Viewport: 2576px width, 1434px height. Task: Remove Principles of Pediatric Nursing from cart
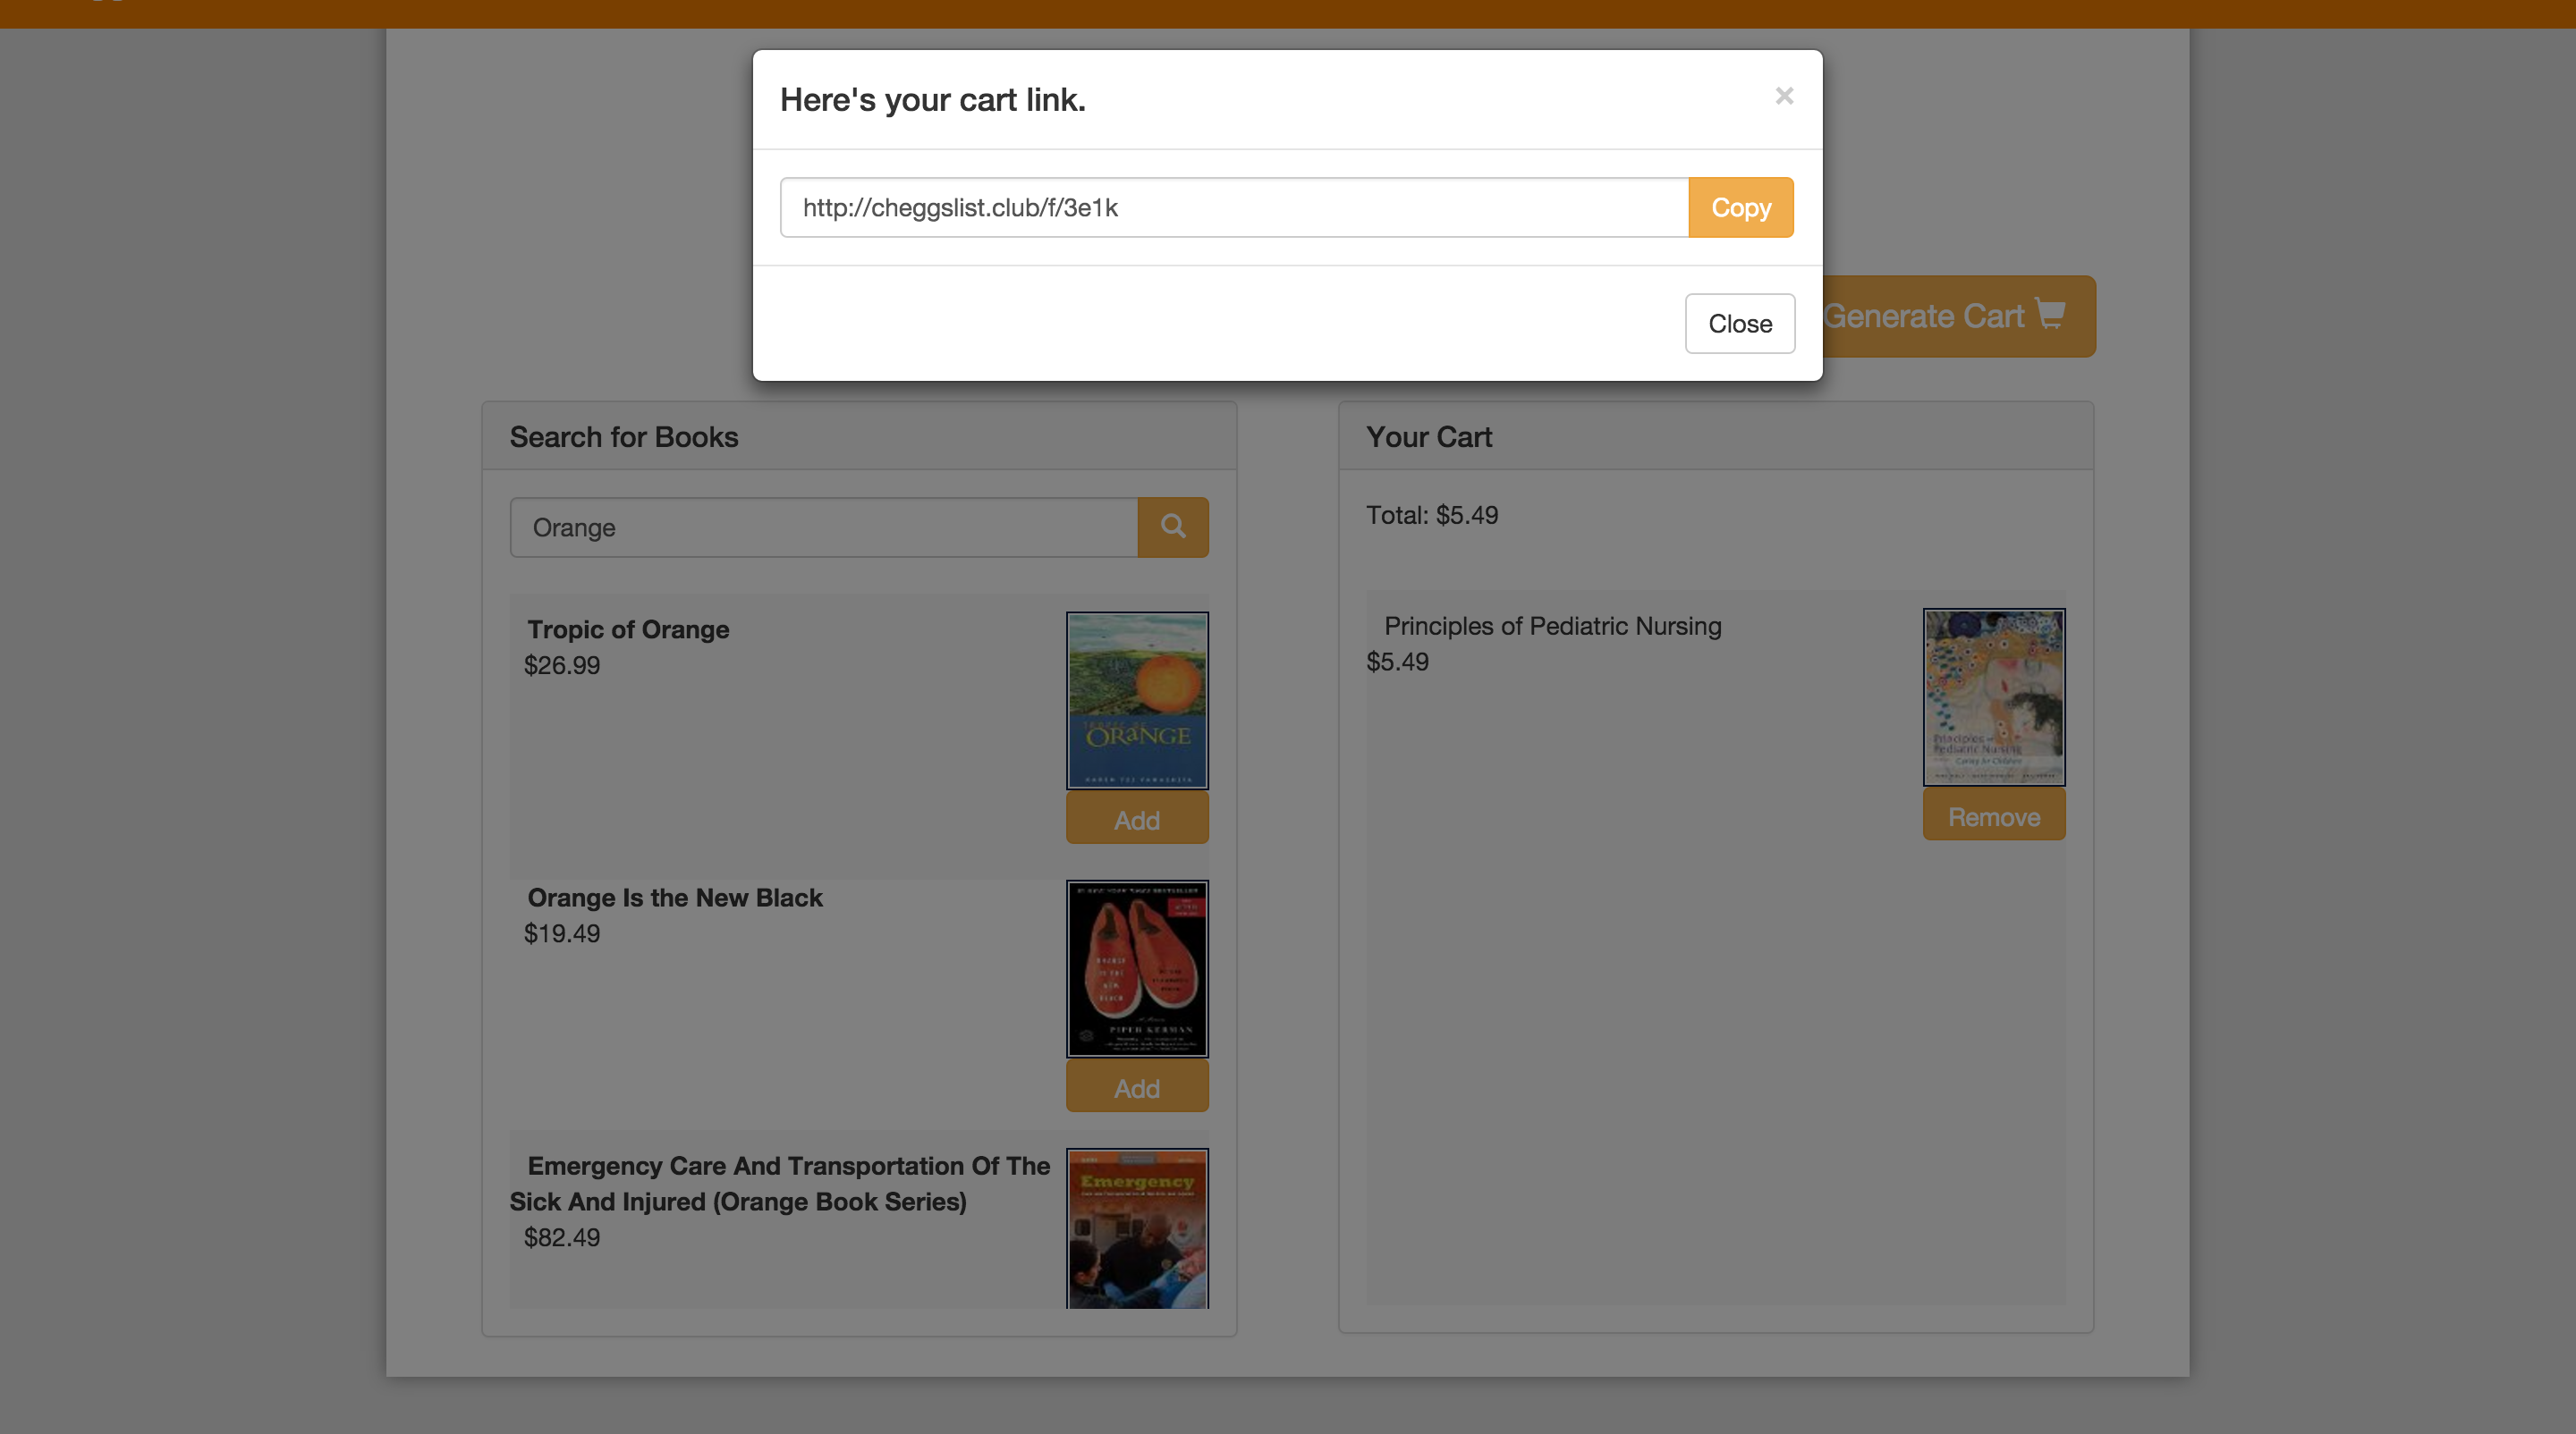pyautogui.click(x=1993, y=816)
